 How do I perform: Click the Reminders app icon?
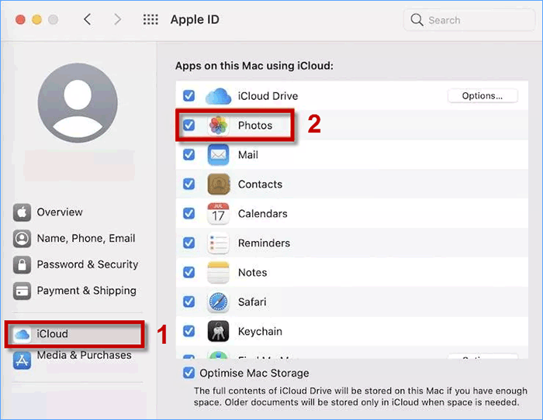[218, 243]
